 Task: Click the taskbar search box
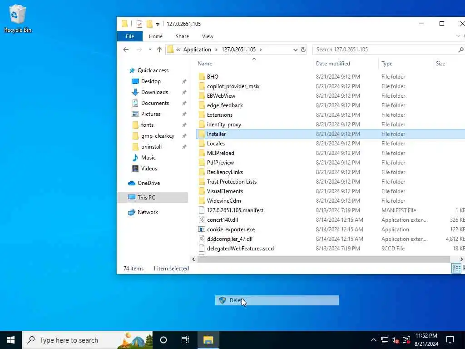pyautogui.click(x=87, y=340)
